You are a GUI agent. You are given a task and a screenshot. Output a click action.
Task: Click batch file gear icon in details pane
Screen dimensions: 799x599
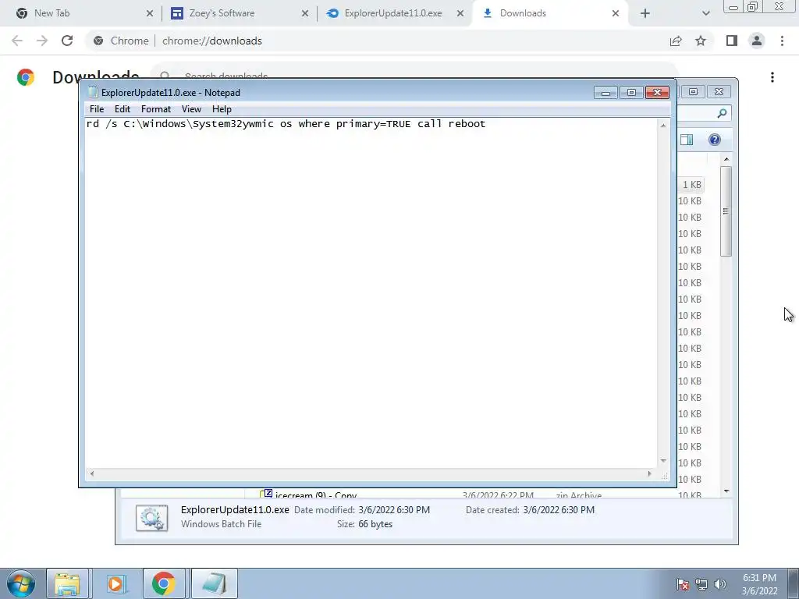152,518
